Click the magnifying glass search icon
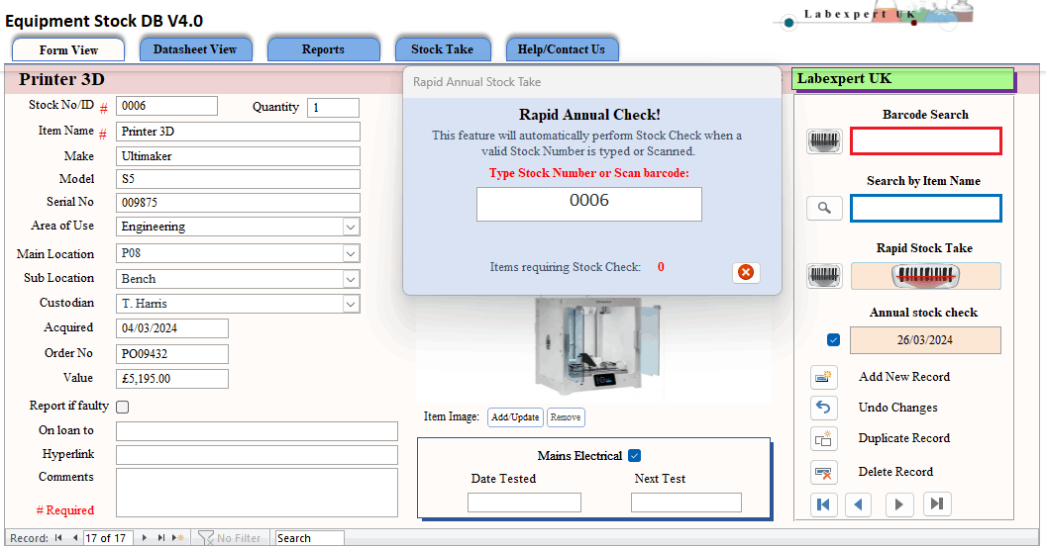The image size is (1046, 550). pyautogui.click(x=824, y=208)
